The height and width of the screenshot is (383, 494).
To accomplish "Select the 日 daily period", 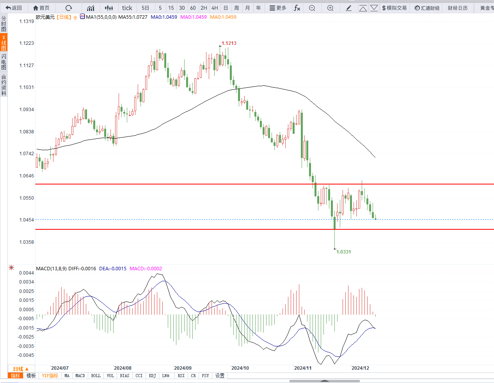I will pos(226,8).
